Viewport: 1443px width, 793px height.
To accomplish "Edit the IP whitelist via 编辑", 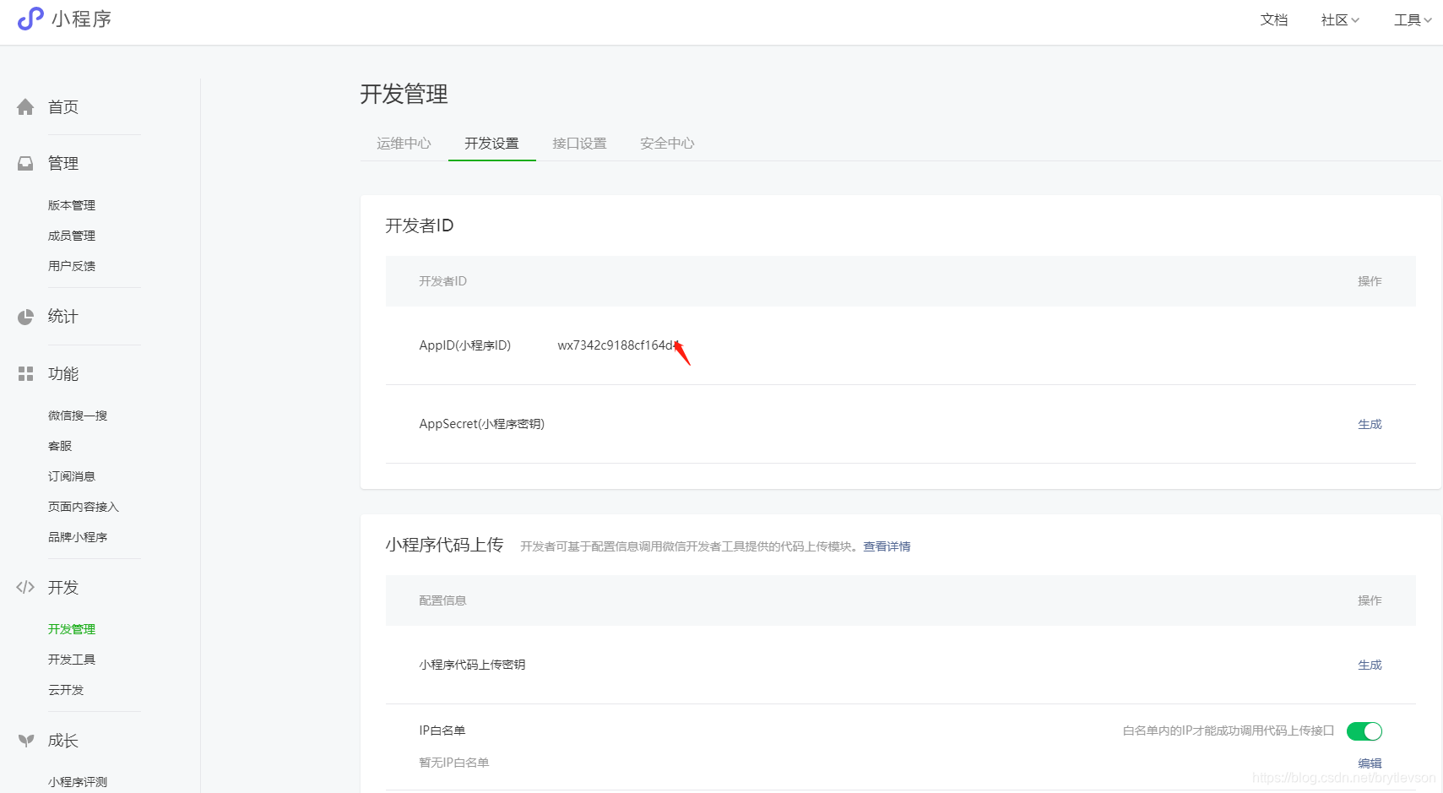I will pyautogui.click(x=1370, y=763).
